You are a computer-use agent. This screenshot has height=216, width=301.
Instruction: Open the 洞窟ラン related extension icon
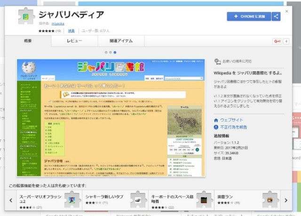274,200
